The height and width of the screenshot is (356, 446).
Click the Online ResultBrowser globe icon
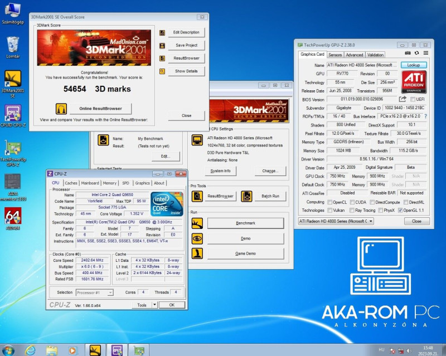(61, 109)
